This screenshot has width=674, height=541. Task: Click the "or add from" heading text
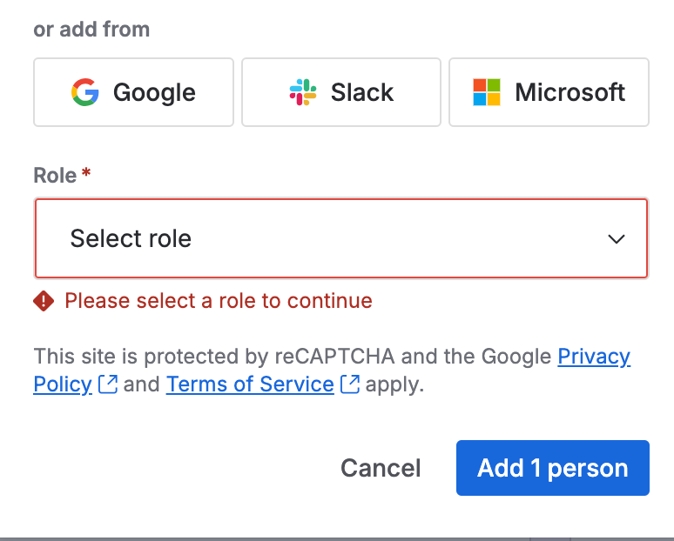[x=91, y=29]
